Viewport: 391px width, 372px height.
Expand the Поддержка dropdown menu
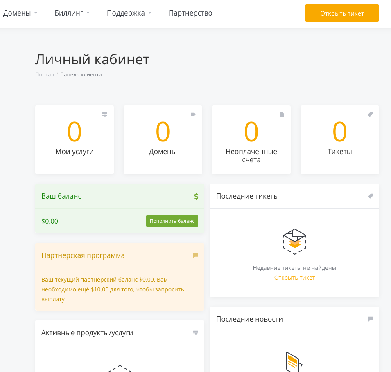click(x=129, y=13)
